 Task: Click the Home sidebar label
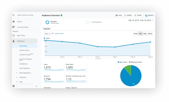click(20, 21)
